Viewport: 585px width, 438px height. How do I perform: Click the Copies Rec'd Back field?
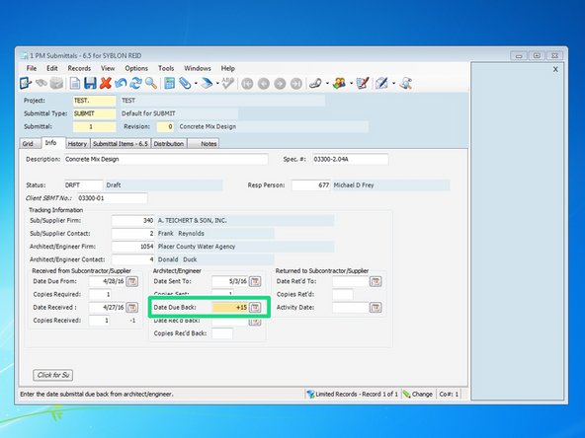[222, 333]
